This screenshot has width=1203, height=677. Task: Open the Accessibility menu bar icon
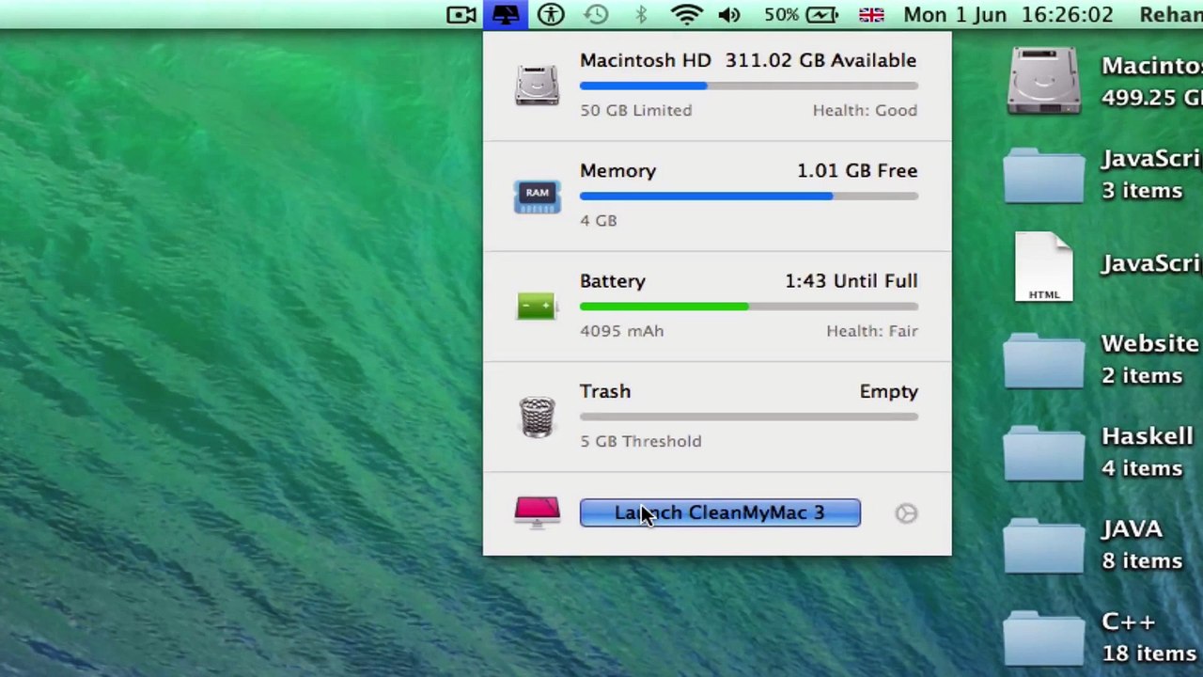click(552, 14)
